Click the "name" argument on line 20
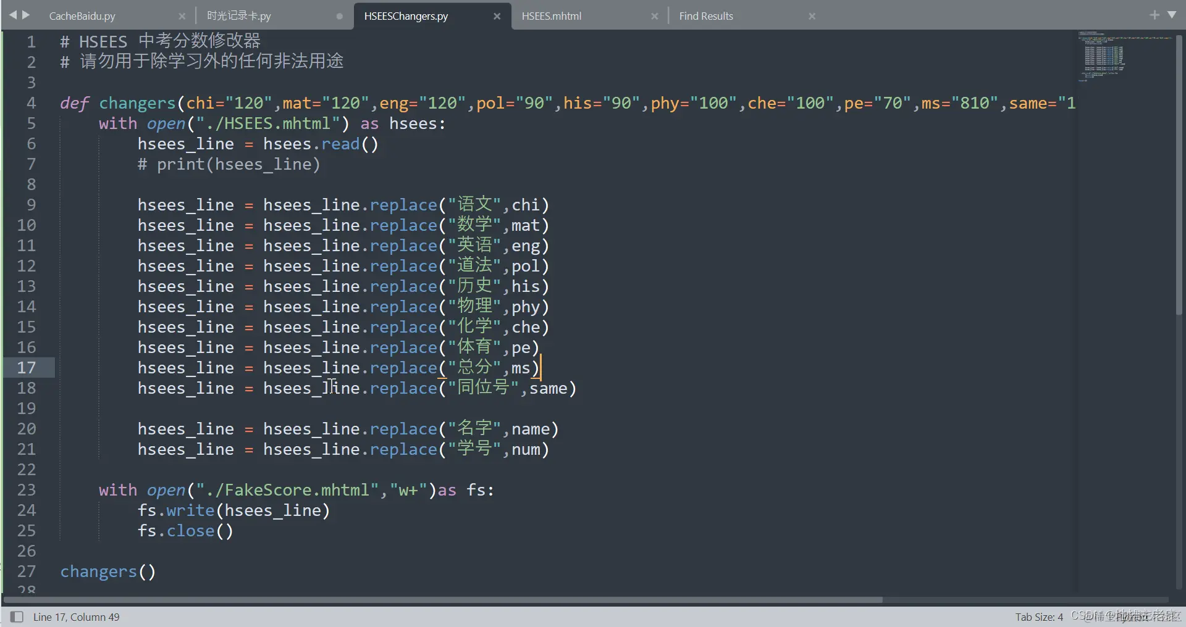 tap(530, 429)
